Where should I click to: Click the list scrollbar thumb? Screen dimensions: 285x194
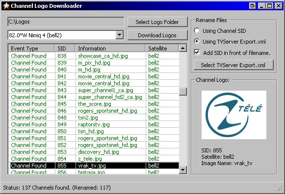(183, 92)
